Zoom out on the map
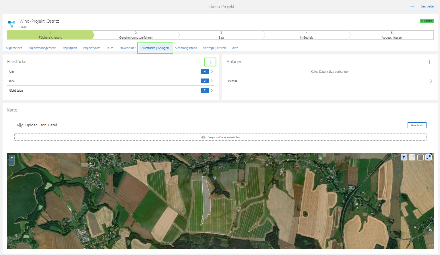This screenshot has height=255, width=440. point(11,162)
